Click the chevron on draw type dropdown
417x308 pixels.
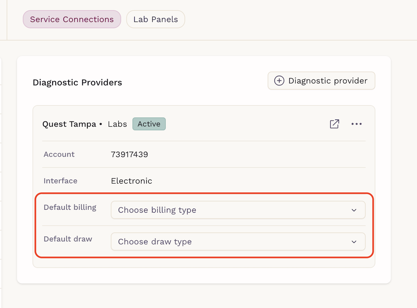coord(354,242)
